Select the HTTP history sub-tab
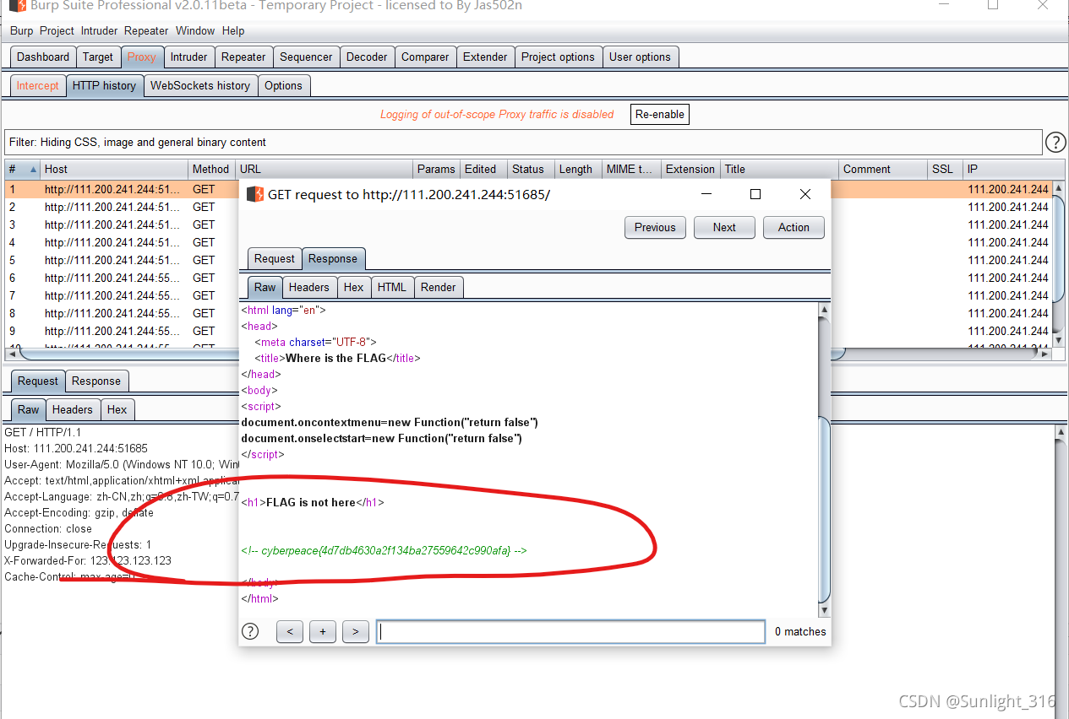 tap(104, 85)
